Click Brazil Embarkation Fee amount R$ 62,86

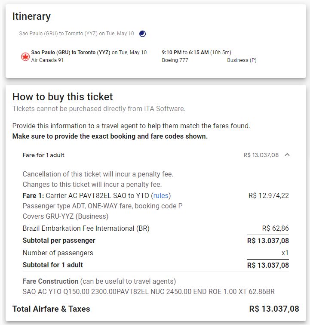276,228
